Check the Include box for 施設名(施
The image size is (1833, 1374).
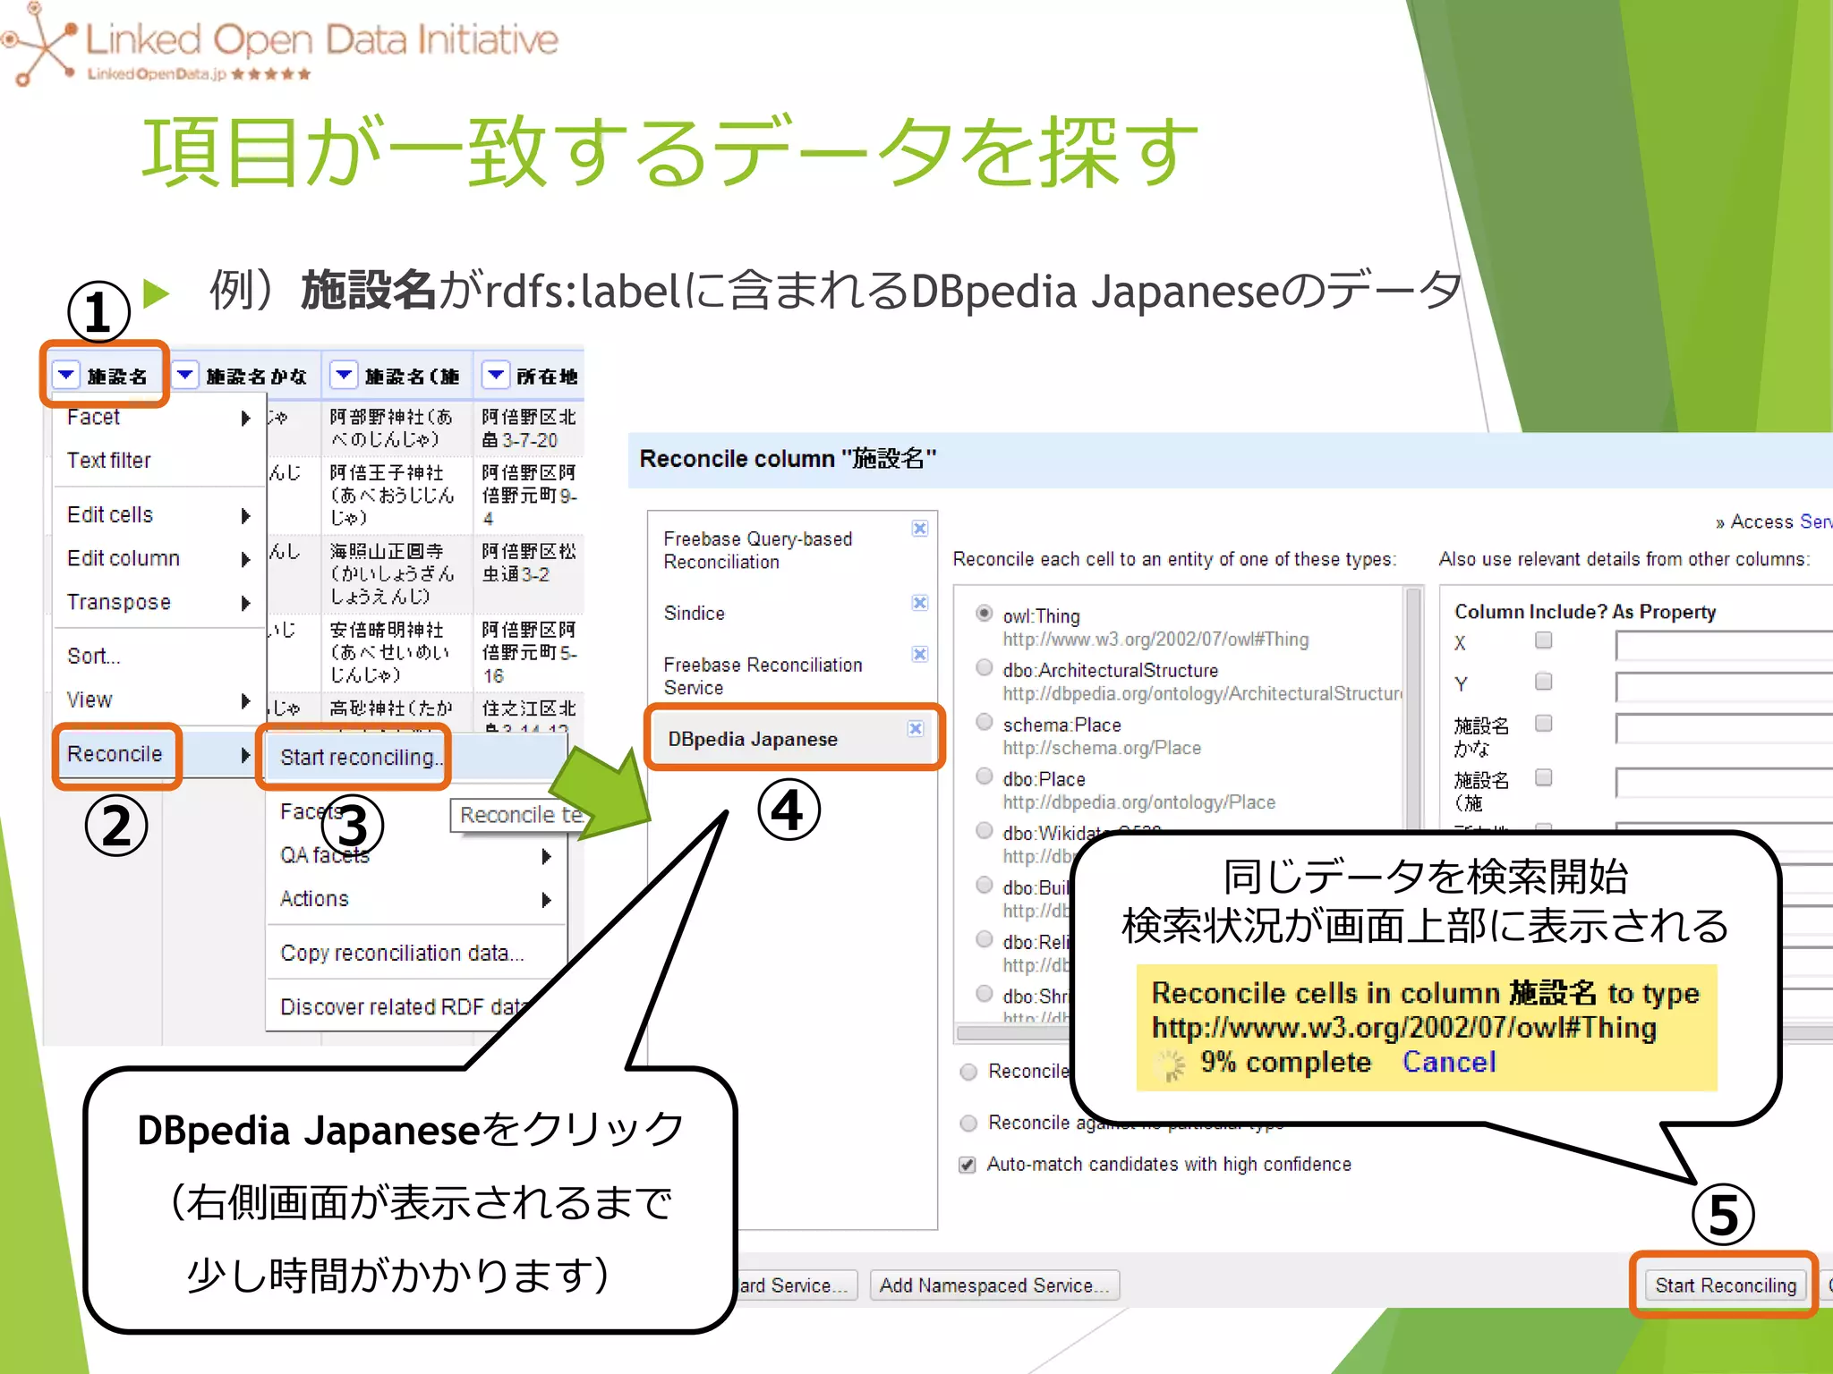click(1544, 778)
